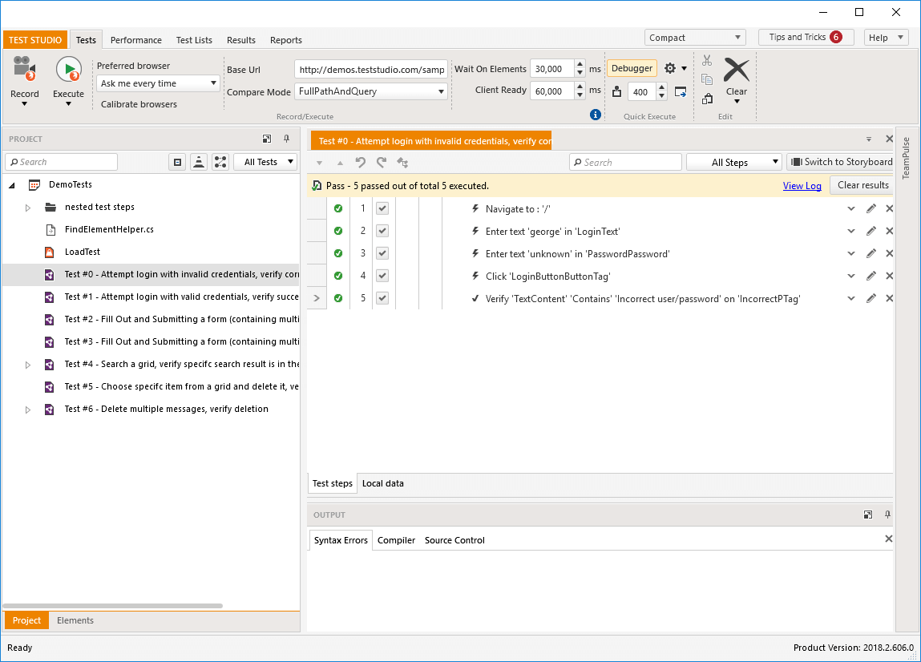921x662 pixels.
Task: Toggle the checkbox on step 4
Action: pos(382,276)
